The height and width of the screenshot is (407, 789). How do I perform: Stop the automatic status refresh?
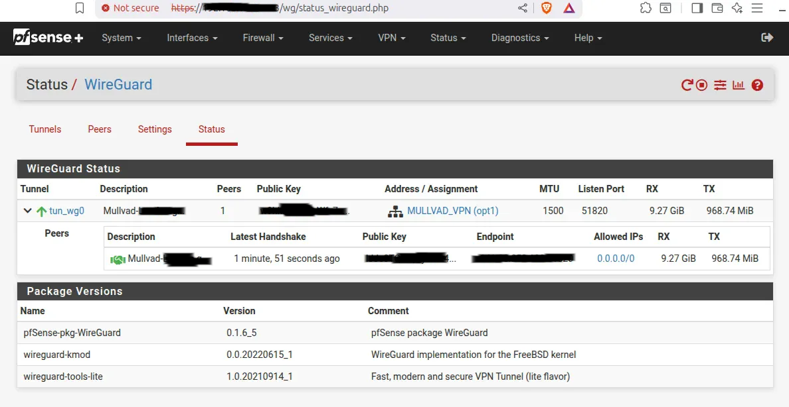702,85
